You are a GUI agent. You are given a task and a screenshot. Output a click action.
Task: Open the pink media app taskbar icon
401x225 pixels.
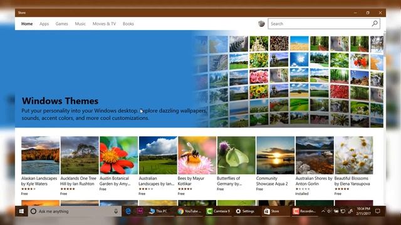[140, 211]
